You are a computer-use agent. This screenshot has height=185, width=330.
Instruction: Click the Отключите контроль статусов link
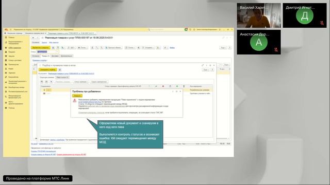[x=91, y=113]
